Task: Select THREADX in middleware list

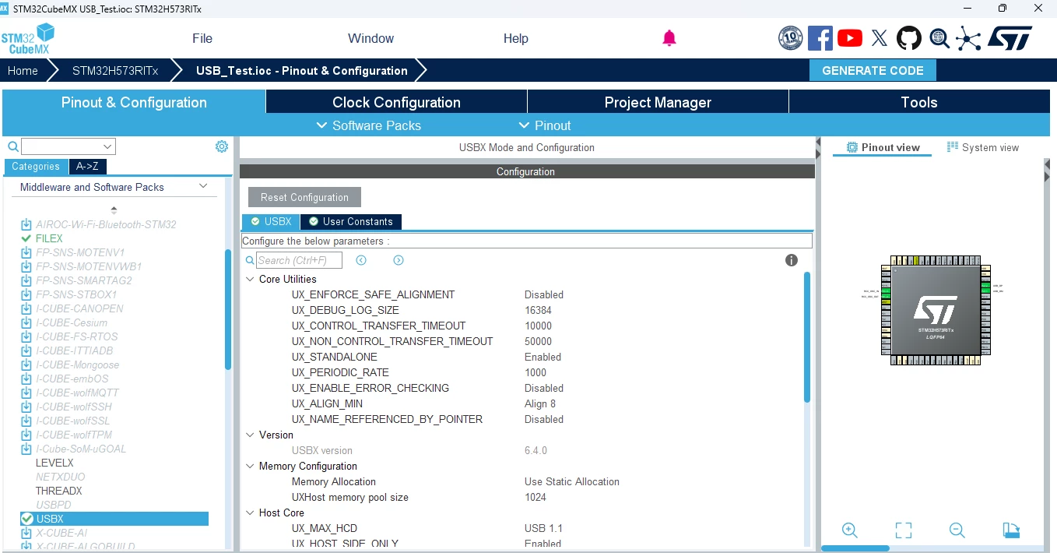Action: point(58,491)
